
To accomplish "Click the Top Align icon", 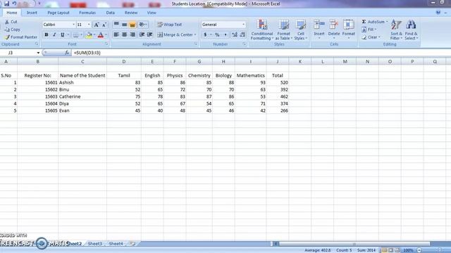I will pos(116,25).
